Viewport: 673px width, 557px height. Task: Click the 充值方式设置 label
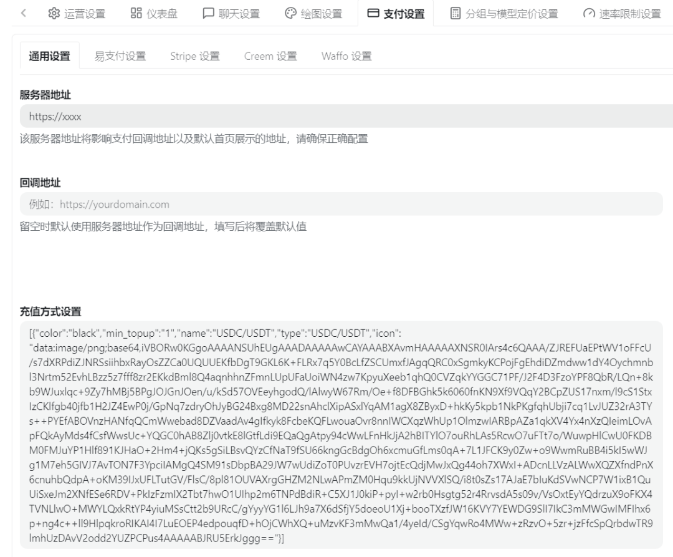coord(50,312)
